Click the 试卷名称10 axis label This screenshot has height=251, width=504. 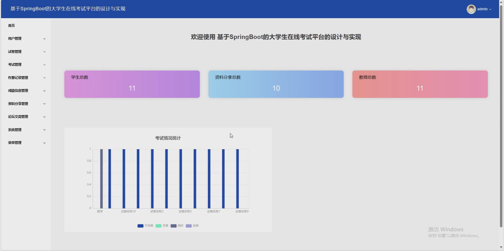(128, 211)
